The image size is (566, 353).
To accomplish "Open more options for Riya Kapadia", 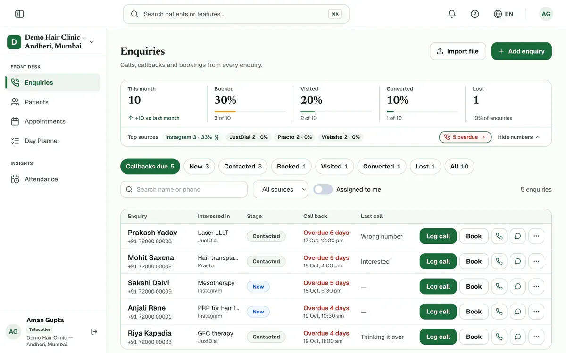I will tap(536, 337).
